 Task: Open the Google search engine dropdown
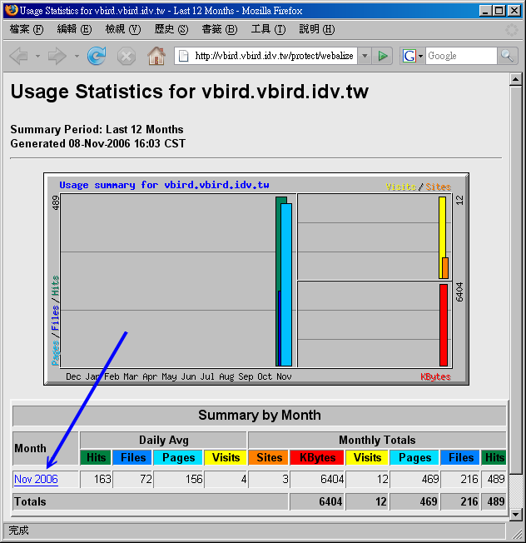(413, 56)
